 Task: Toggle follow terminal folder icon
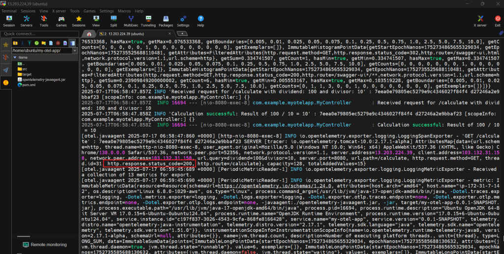(x=73, y=43)
